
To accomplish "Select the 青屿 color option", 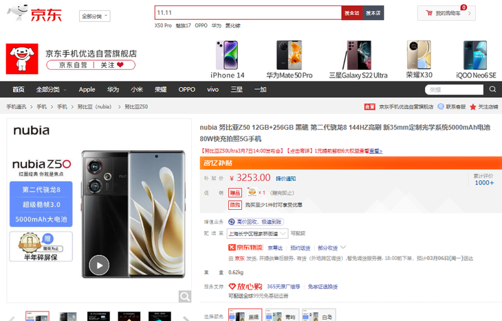I will tap(282, 316).
